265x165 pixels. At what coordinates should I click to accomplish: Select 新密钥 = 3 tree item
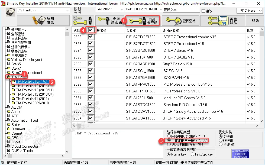[19, 30]
